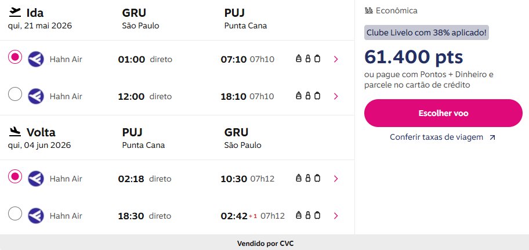Choose the 01:00 outbound flight radio option
Viewport: 529px width, 250px height.
[x=16, y=57]
